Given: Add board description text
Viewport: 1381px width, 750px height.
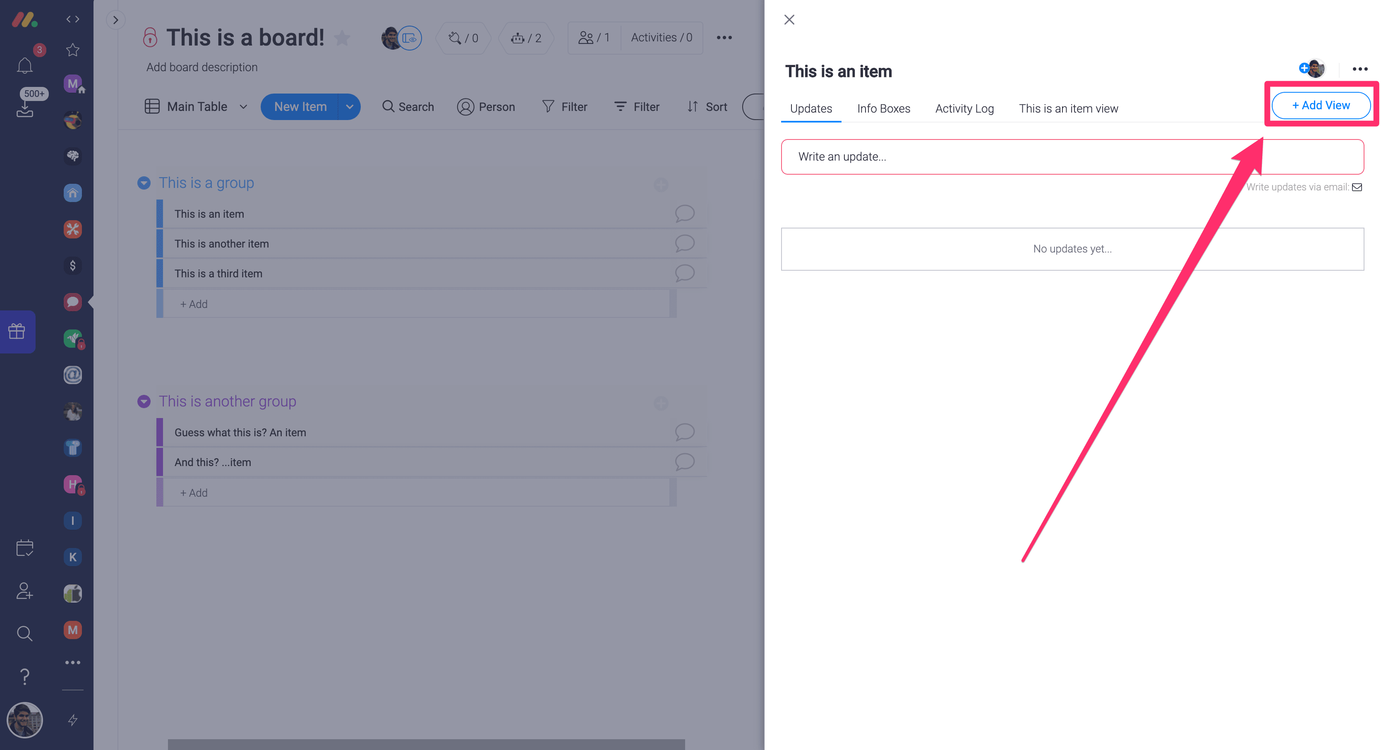Looking at the screenshot, I should tap(202, 67).
